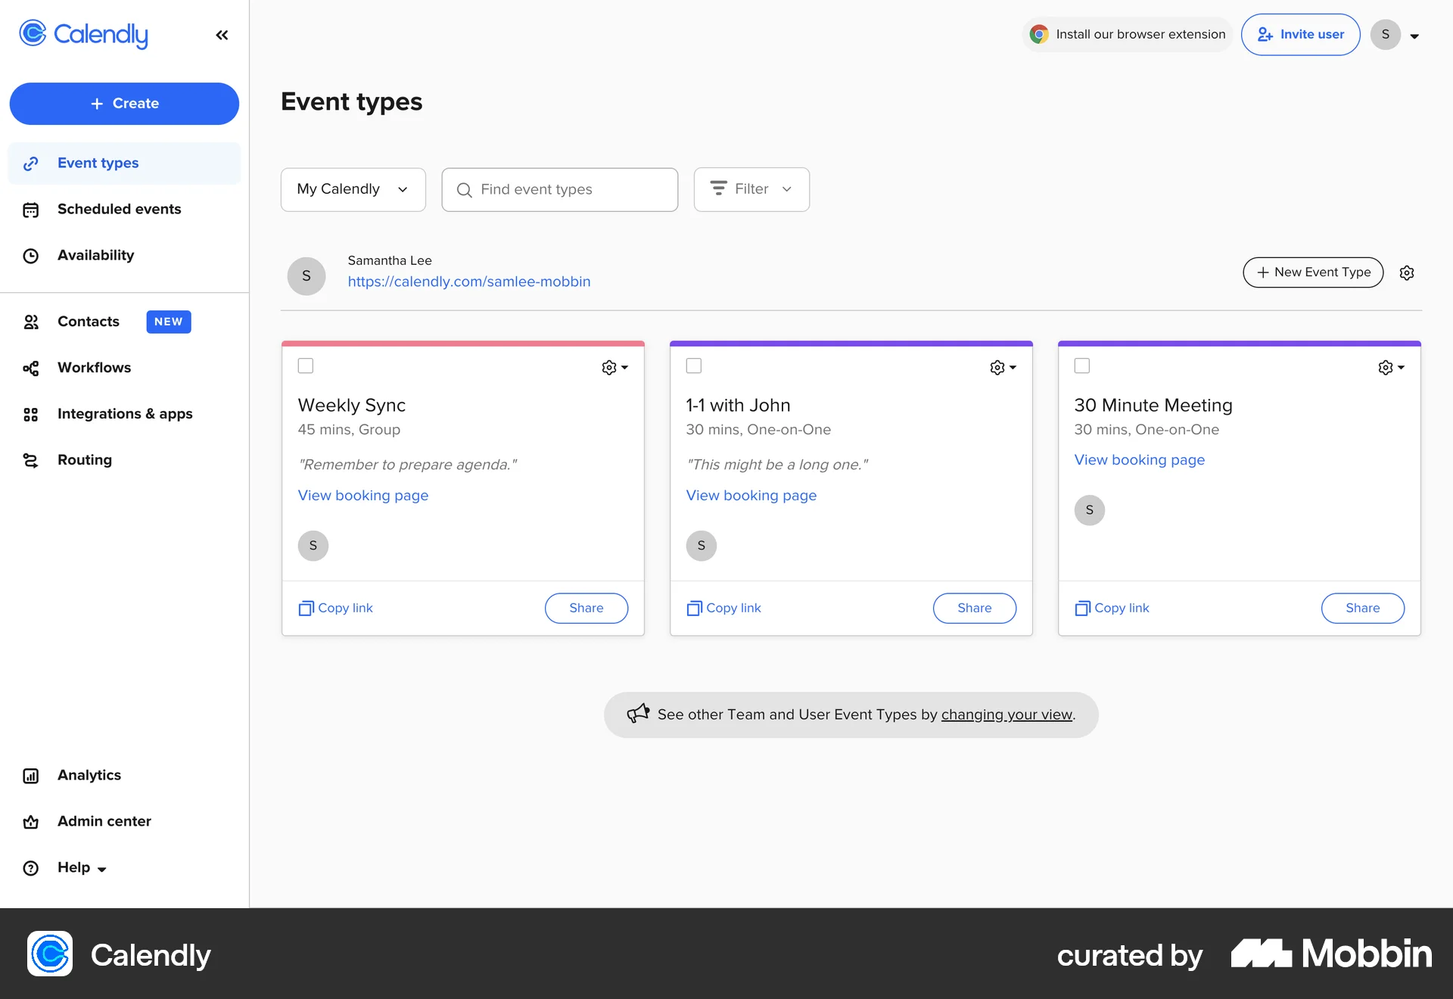
Task: Check the 1-1 with John event card
Action: pyautogui.click(x=693, y=366)
